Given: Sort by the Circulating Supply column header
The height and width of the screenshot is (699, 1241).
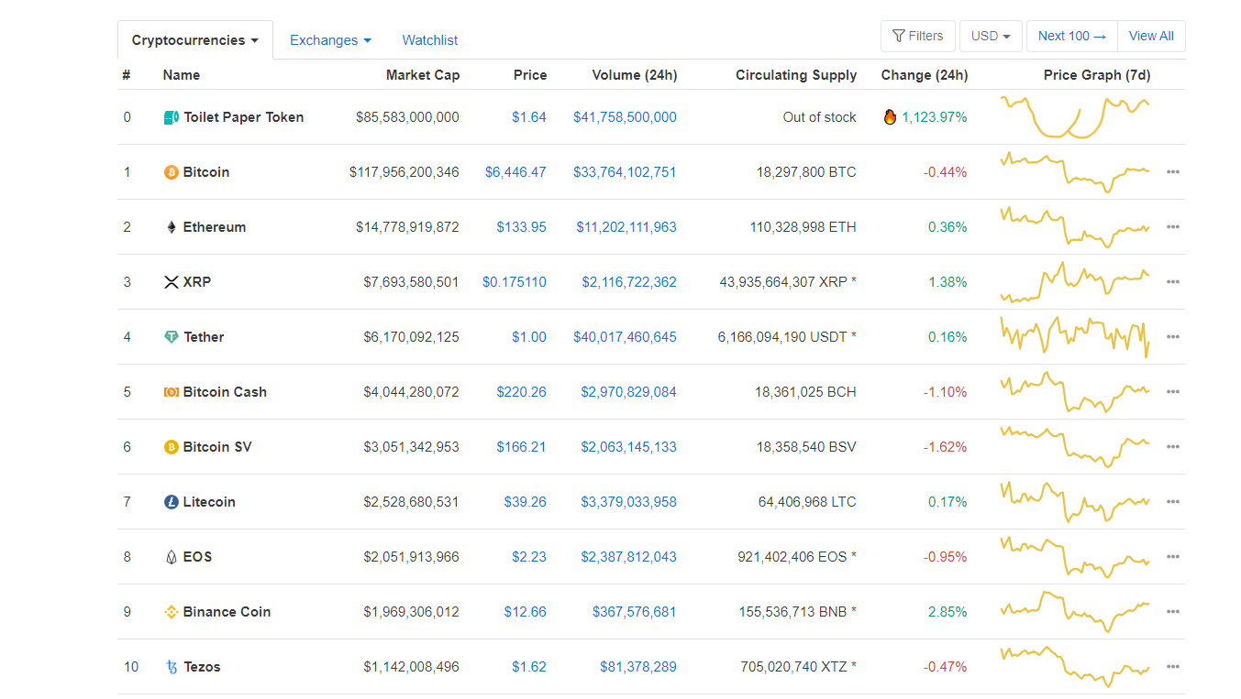Looking at the screenshot, I should (796, 75).
